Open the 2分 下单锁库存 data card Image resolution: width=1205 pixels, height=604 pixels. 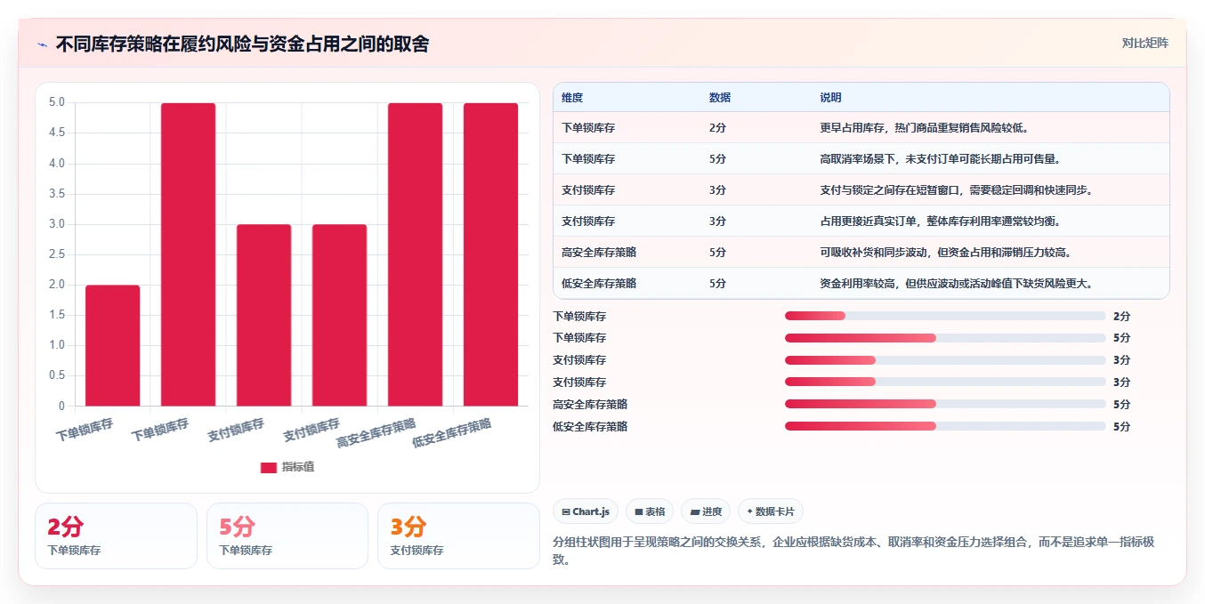click(116, 536)
